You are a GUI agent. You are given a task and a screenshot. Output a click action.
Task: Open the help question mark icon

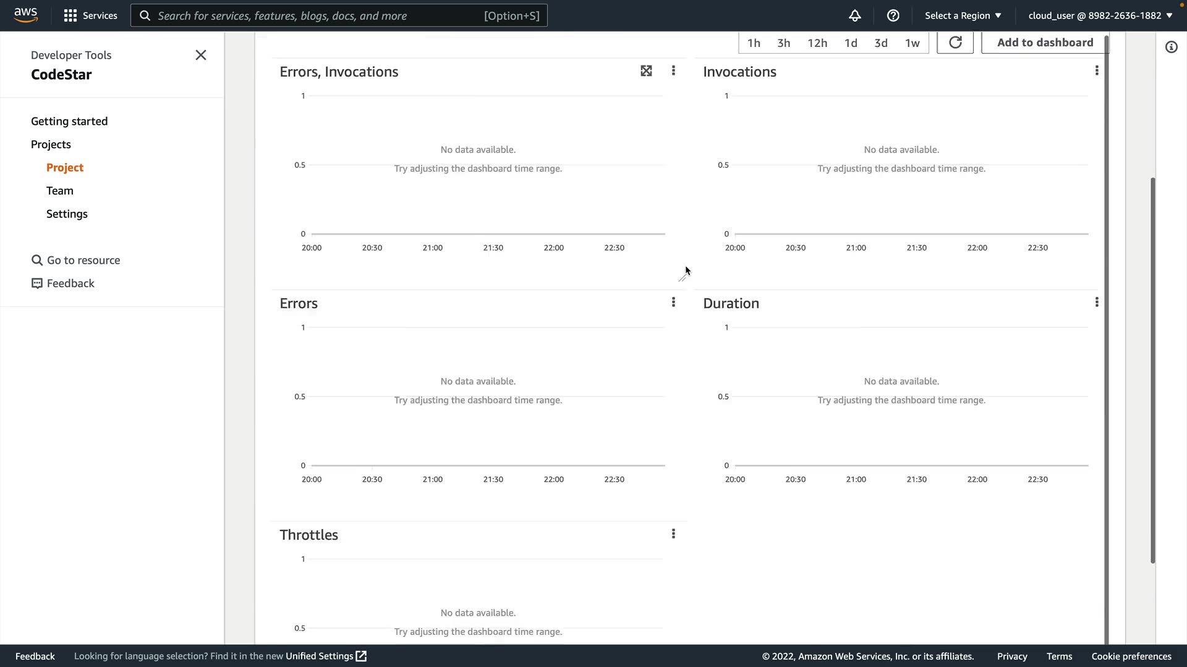[893, 15]
